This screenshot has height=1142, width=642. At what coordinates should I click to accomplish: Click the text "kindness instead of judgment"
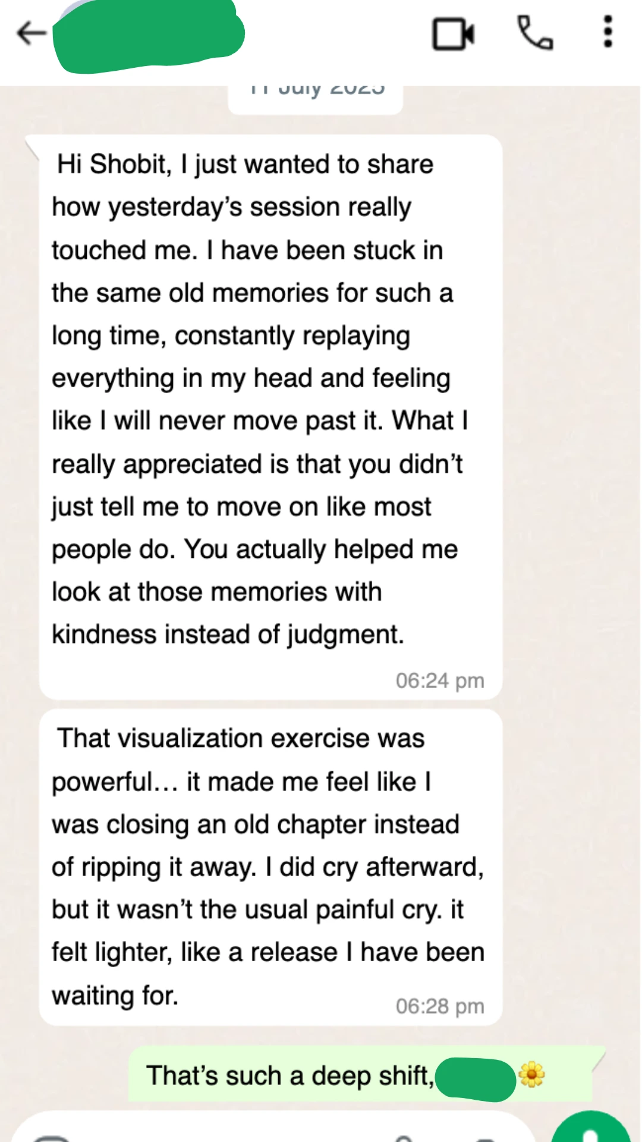click(x=228, y=635)
